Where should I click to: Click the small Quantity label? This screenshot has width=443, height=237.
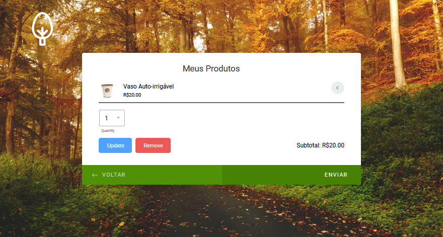(x=108, y=131)
